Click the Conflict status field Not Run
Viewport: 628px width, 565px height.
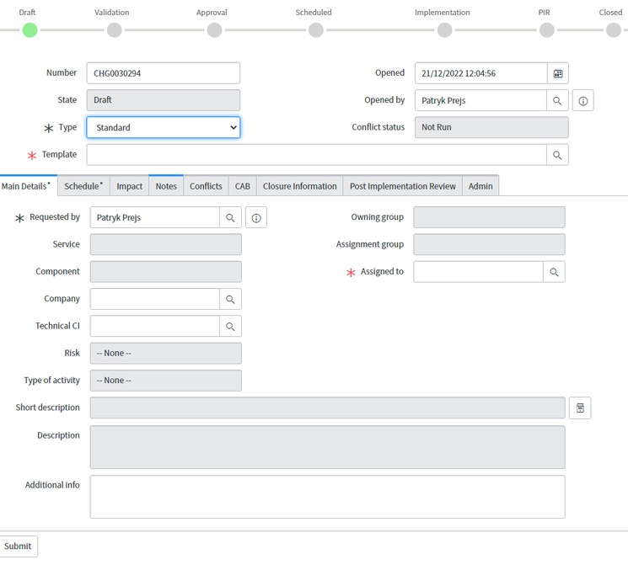(x=491, y=128)
